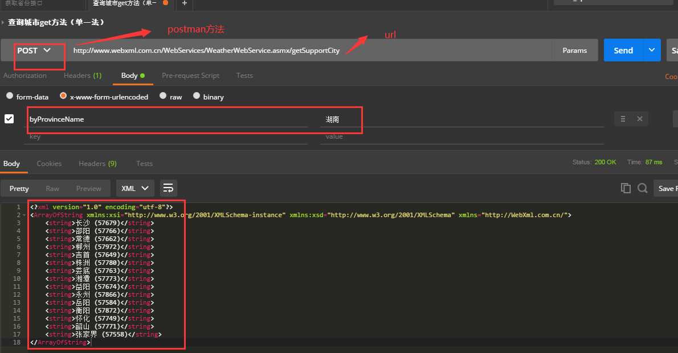Switch to Preview response view

click(x=89, y=189)
